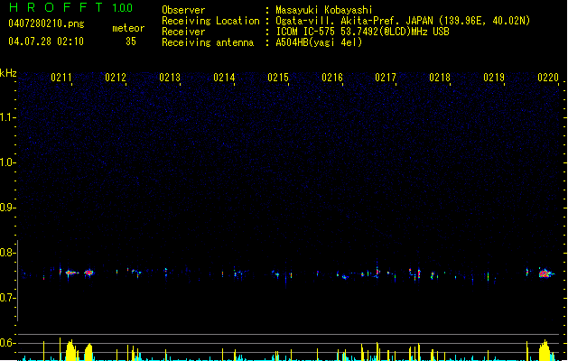Click the 0211 time marker

click(x=61, y=78)
